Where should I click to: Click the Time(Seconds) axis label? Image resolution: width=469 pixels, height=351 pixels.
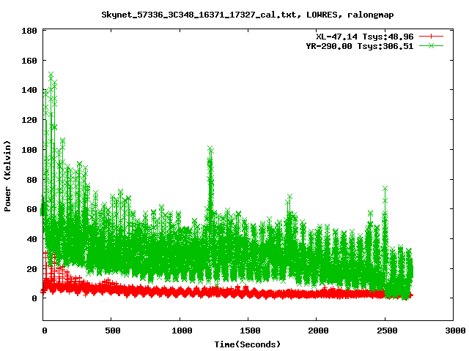point(248,344)
